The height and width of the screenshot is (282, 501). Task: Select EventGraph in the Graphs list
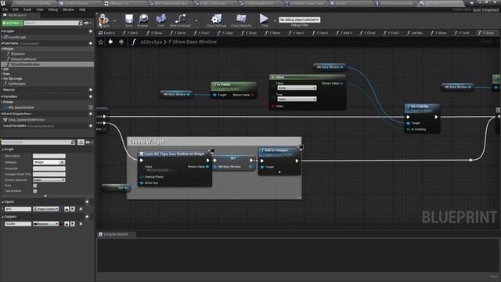point(17,38)
